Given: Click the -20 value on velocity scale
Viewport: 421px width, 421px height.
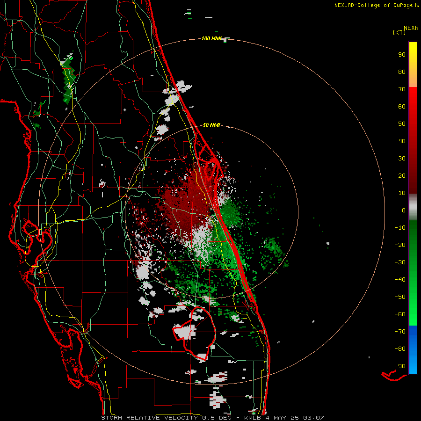Looking at the screenshot, I should click(400, 245).
